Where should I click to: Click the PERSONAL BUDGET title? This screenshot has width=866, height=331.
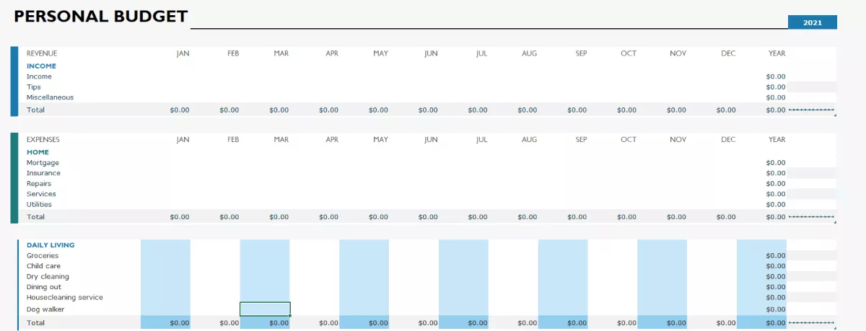(101, 17)
